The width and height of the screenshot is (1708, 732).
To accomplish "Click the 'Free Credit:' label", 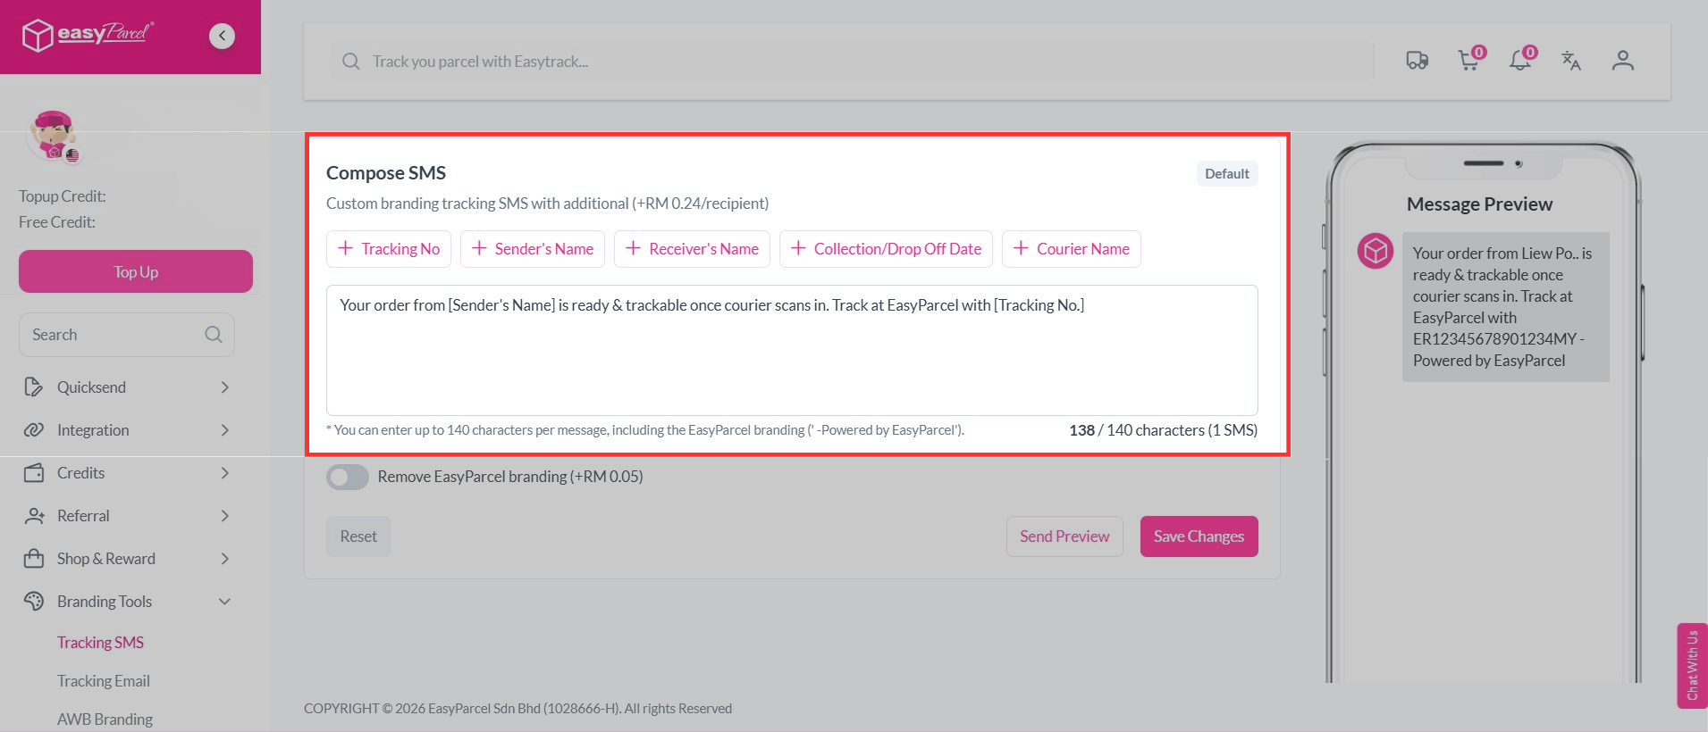I will coord(57,222).
